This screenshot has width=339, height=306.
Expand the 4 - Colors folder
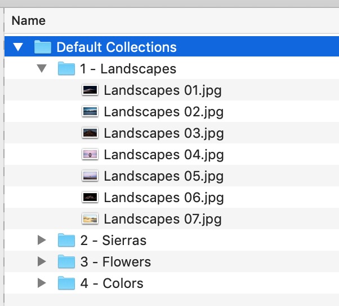(x=41, y=283)
